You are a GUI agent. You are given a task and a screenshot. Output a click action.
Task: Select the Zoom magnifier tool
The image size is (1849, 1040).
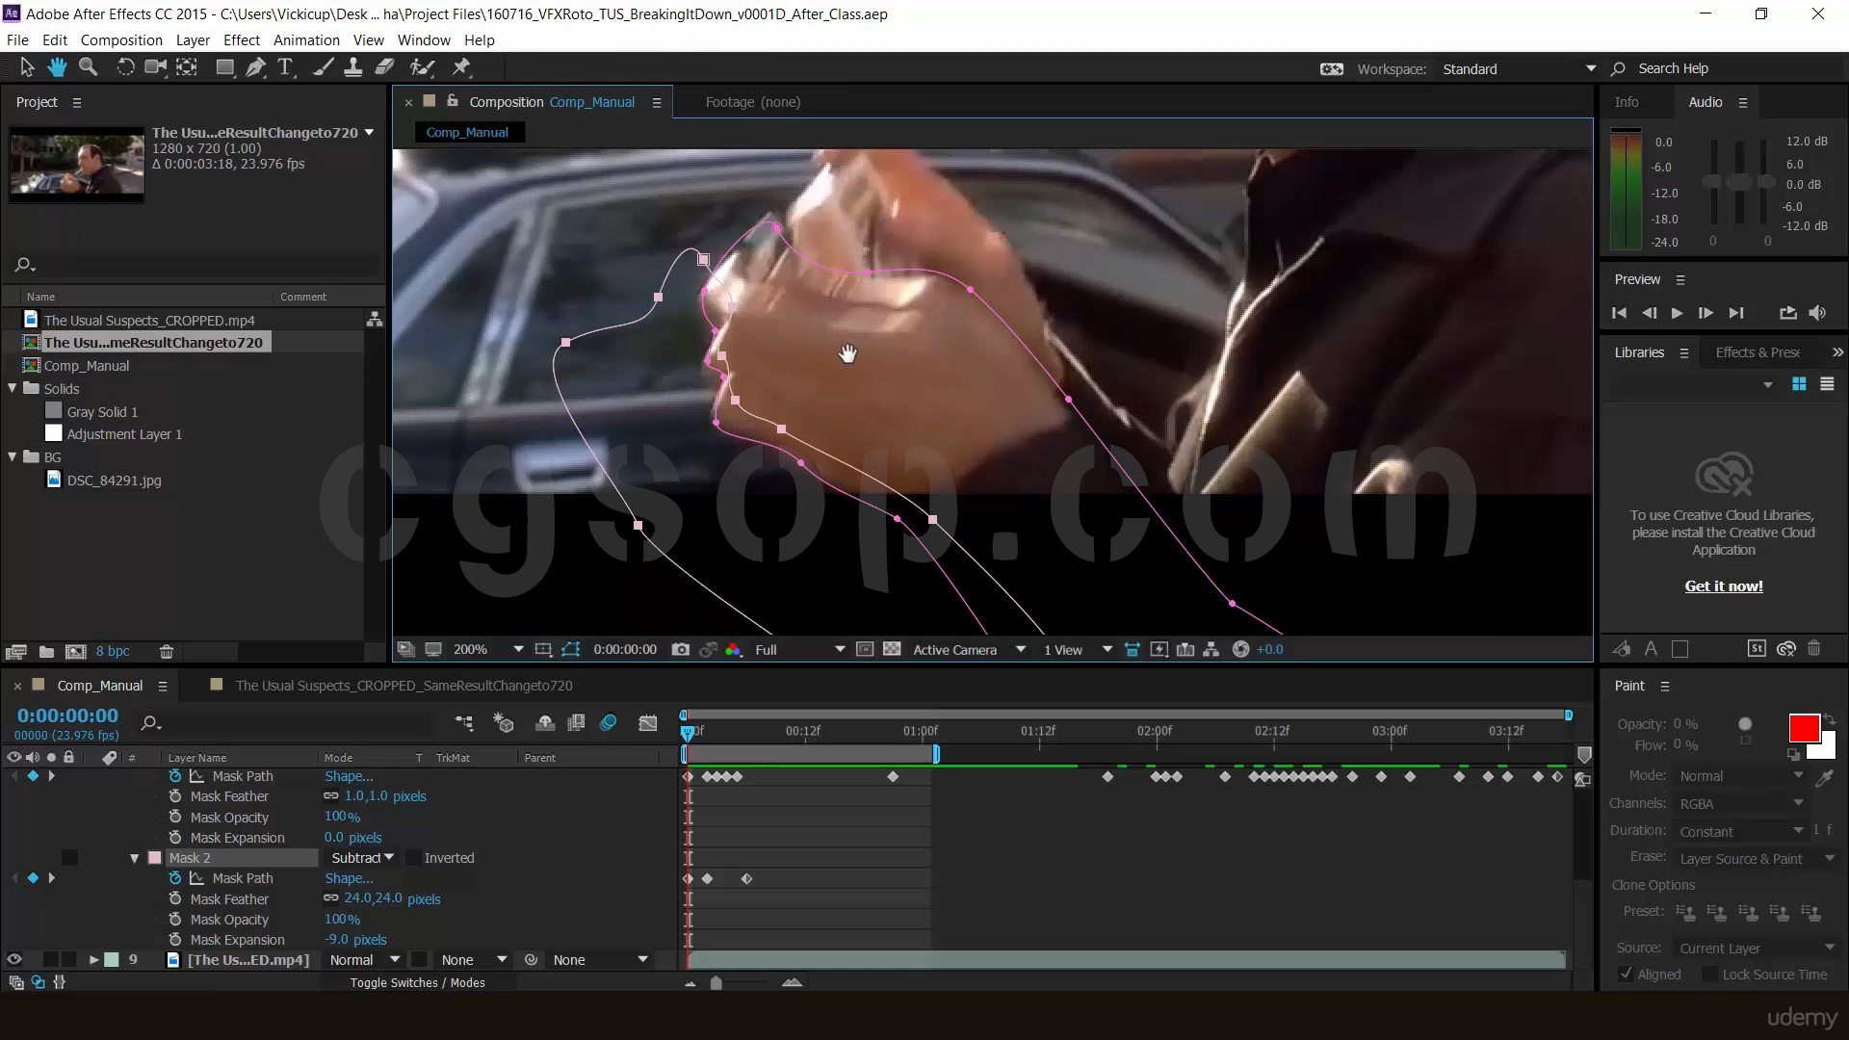[x=88, y=67]
